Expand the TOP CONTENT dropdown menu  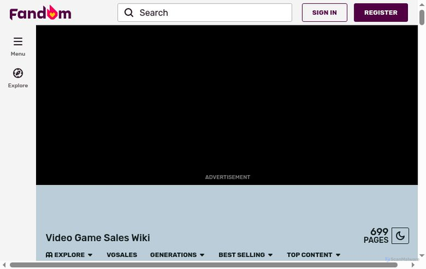click(314, 255)
